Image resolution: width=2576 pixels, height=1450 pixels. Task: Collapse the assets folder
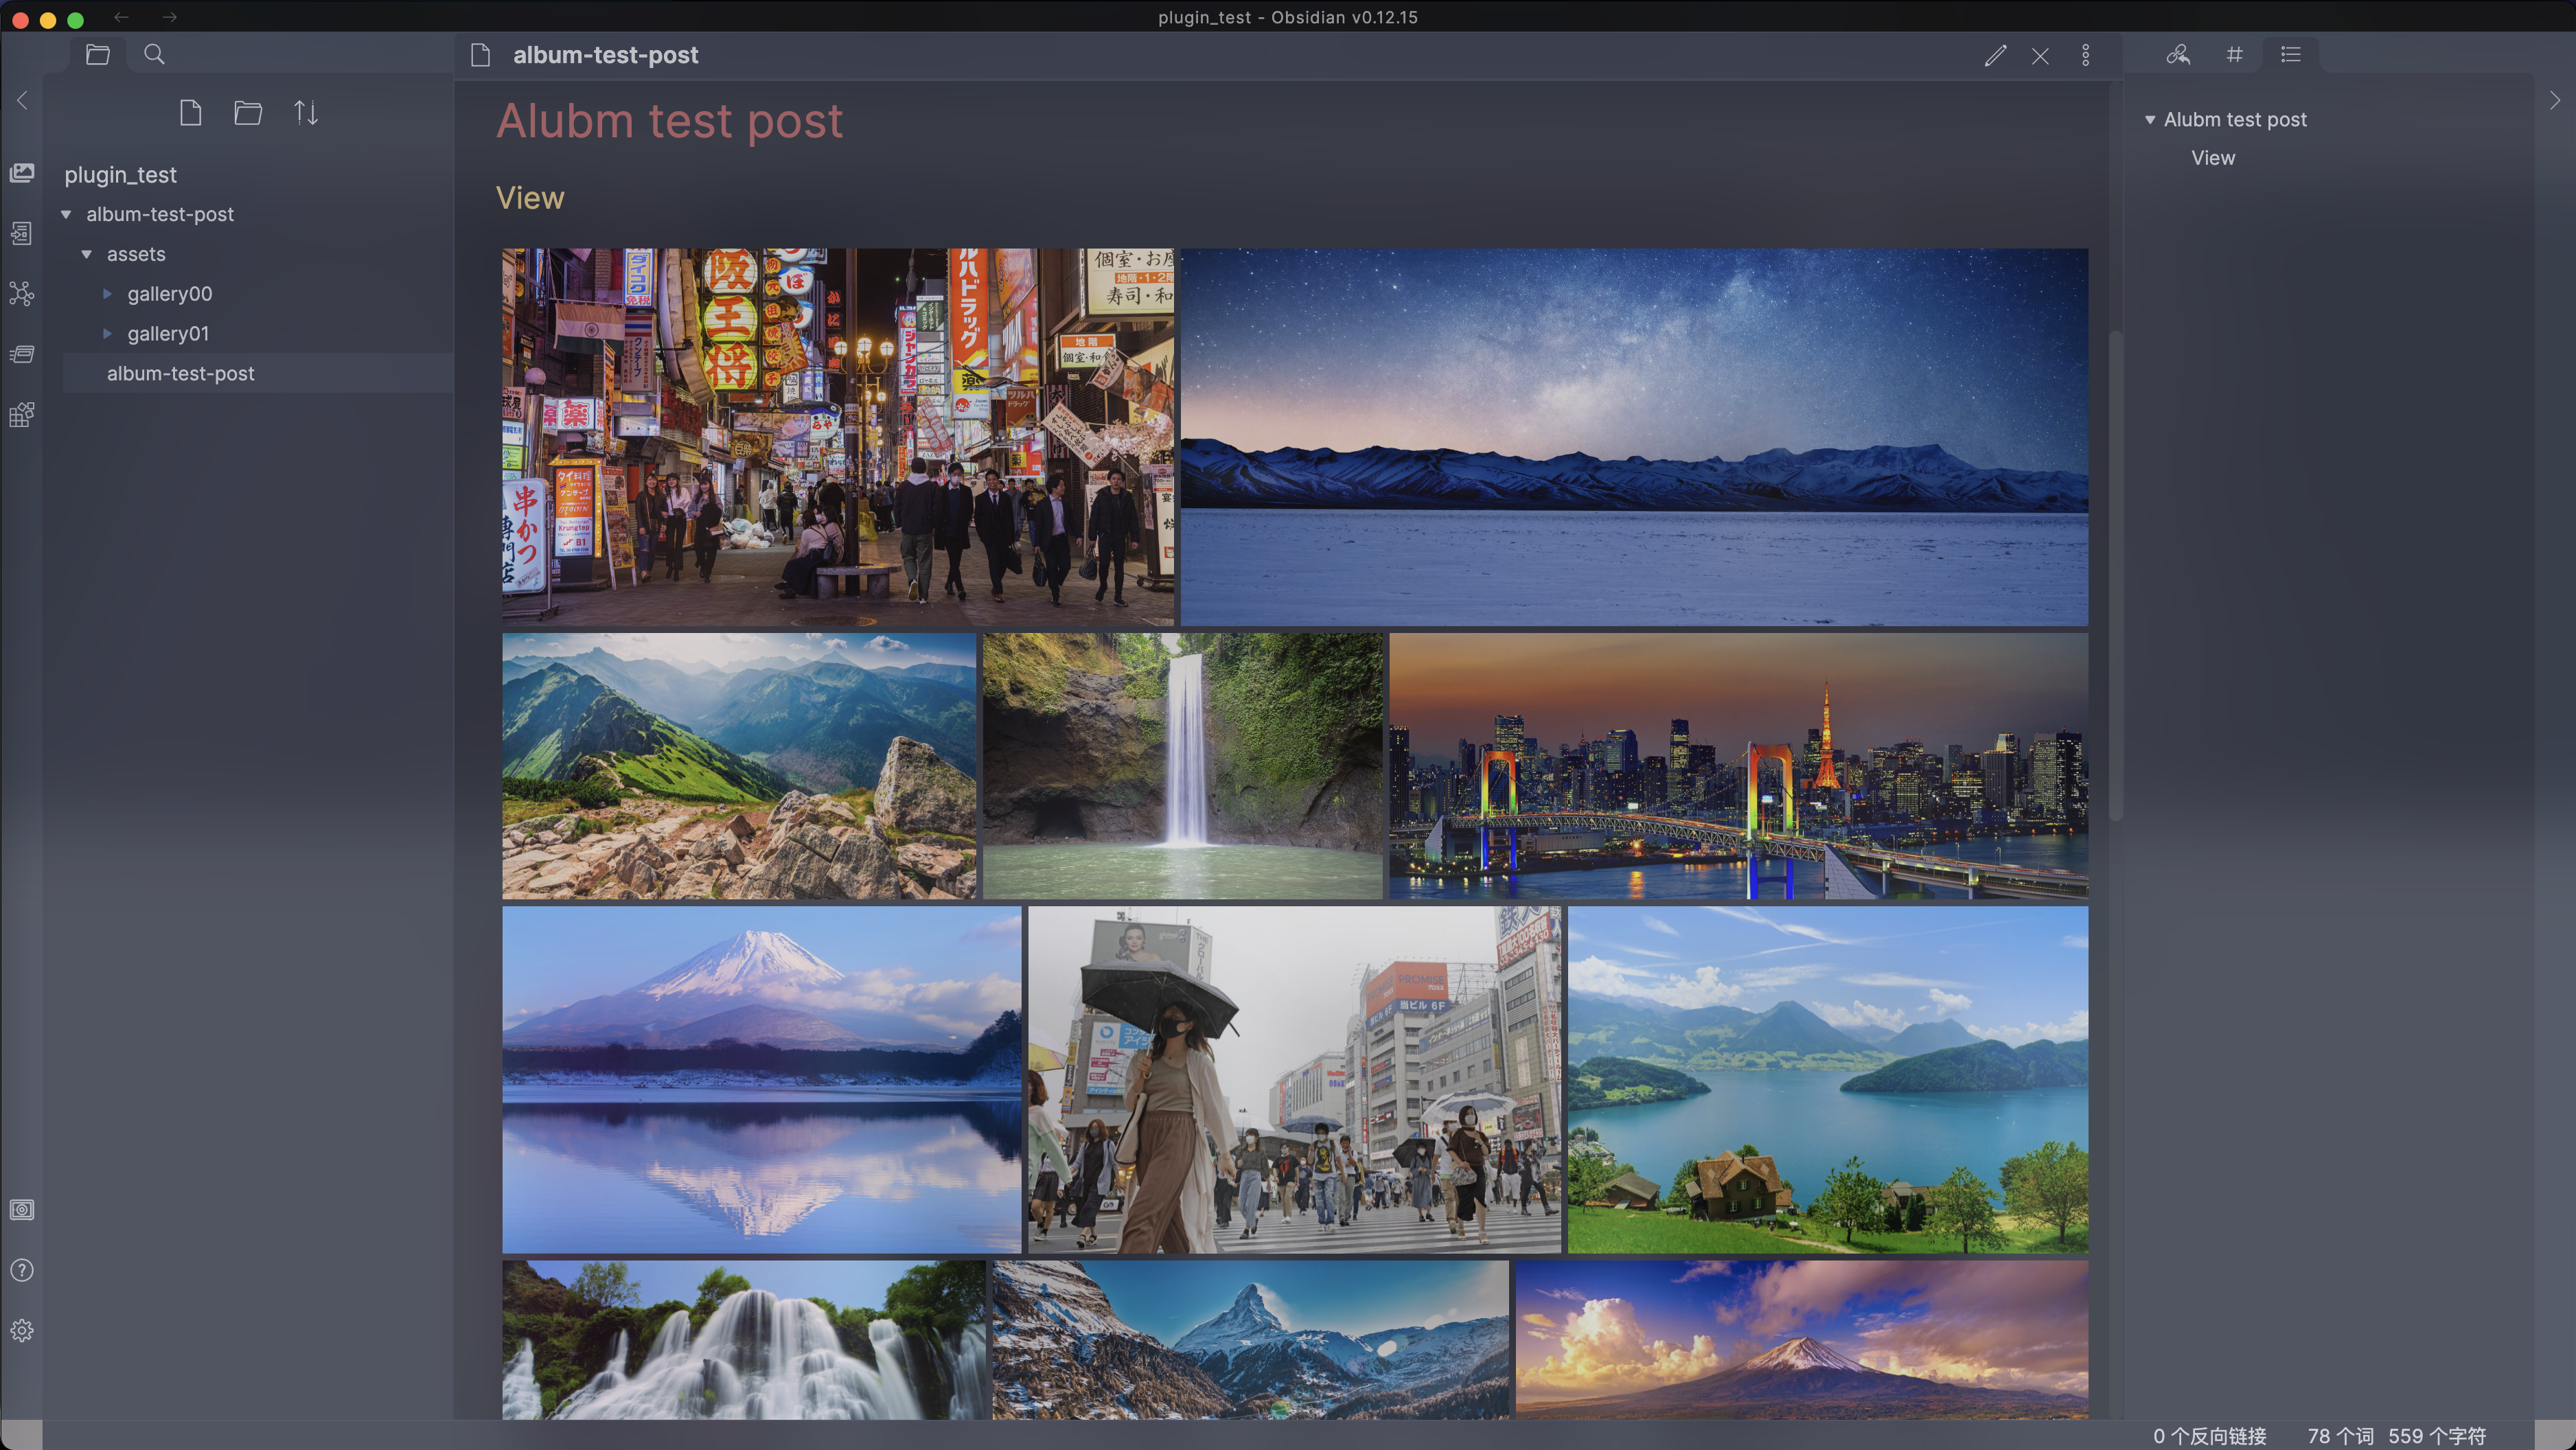(x=87, y=254)
